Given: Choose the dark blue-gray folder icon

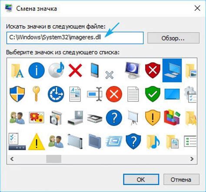Looking at the screenshot, I should pyautogui.click(x=95, y=141).
